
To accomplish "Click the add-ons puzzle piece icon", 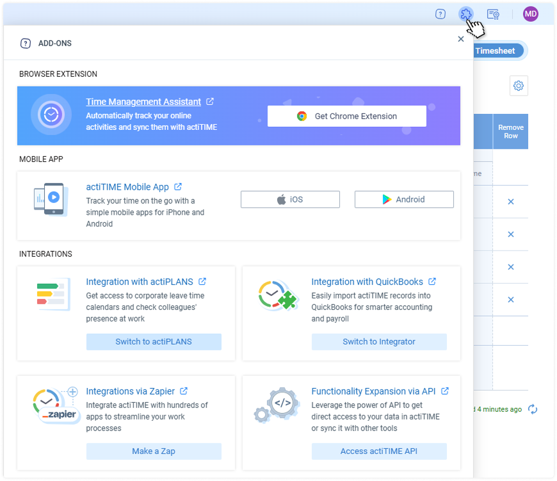I will pyautogui.click(x=466, y=14).
